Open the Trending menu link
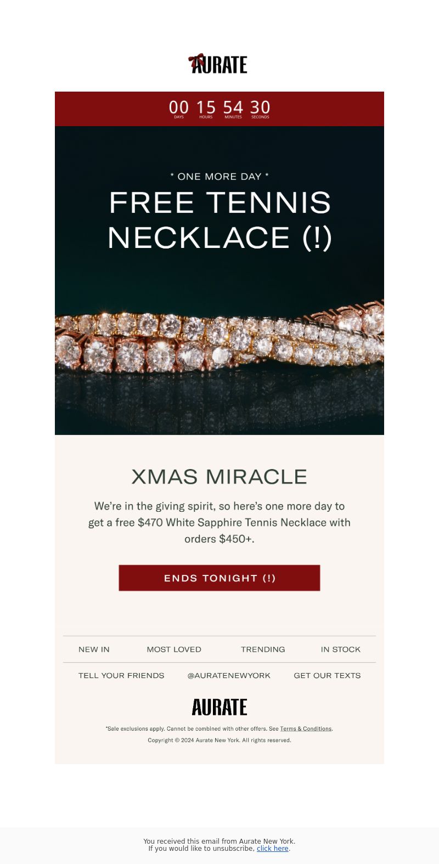Image resolution: width=439 pixels, height=864 pixels. click(x=263, y=650)
